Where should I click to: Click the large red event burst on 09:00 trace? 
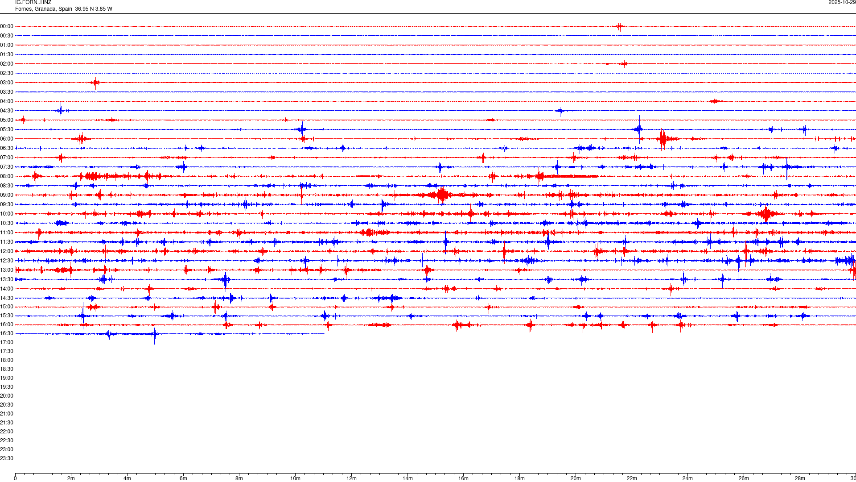pos(442,195)
